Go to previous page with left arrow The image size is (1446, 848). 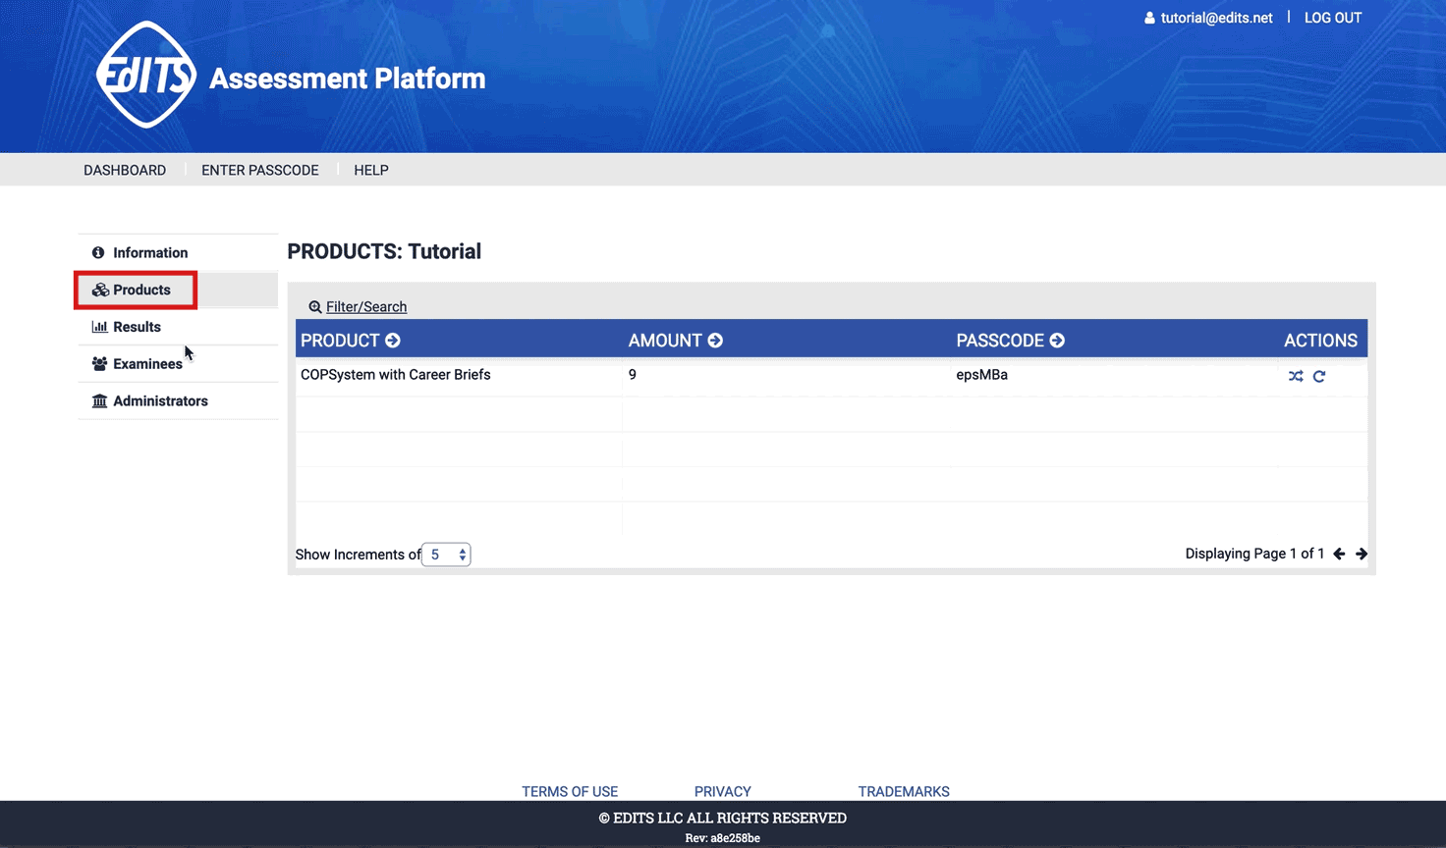click(1339, 554)
